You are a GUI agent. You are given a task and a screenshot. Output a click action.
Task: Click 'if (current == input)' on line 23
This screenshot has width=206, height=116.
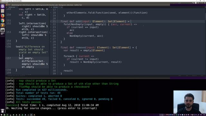coord(82,27)
